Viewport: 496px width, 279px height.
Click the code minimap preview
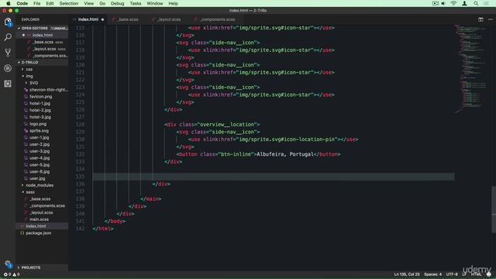pyautogui.click(x=472, y=68)
